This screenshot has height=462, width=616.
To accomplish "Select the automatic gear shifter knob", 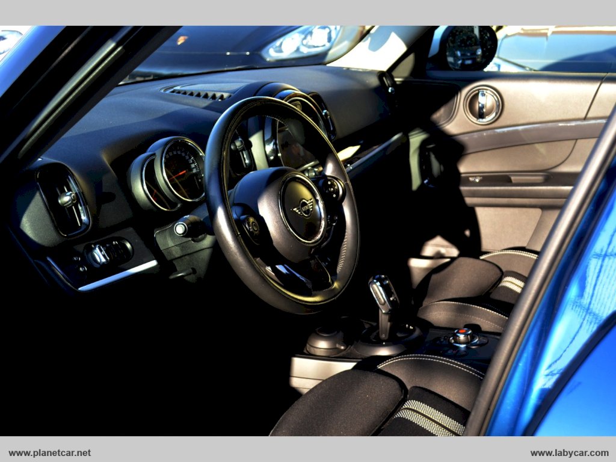I will coord(383,294).
